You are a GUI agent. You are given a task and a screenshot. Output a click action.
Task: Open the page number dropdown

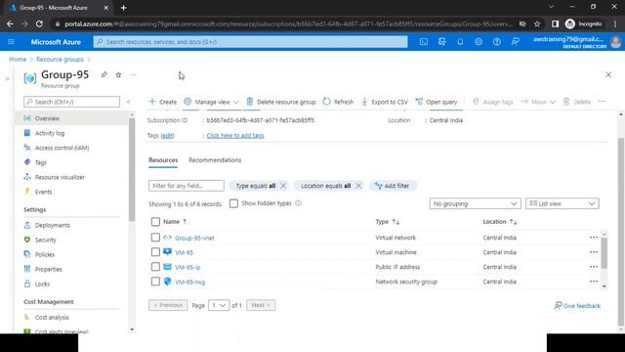(x=219, y=305)
